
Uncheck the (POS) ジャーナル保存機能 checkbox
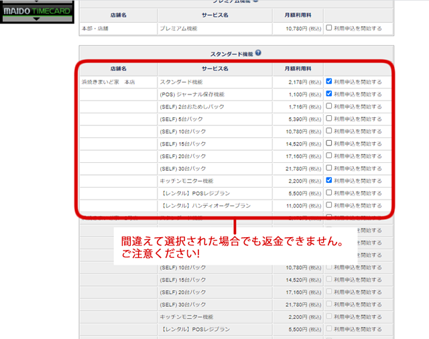[329, 94]
